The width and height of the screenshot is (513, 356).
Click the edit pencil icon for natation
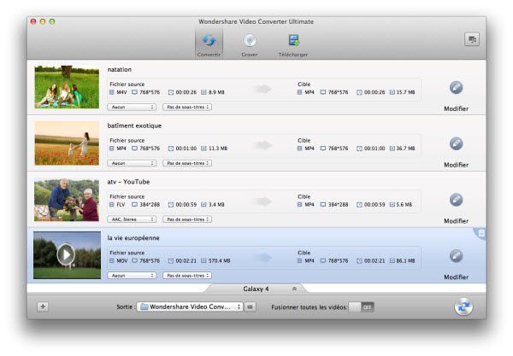click(x=456, y=87)
